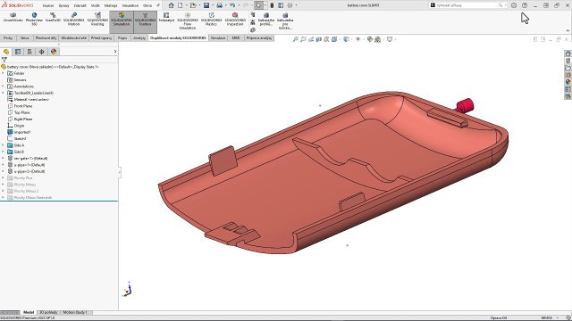Open the dropdown arrow next to Undo
Screen dimensions: 572x321
click(x=239, y=5)
